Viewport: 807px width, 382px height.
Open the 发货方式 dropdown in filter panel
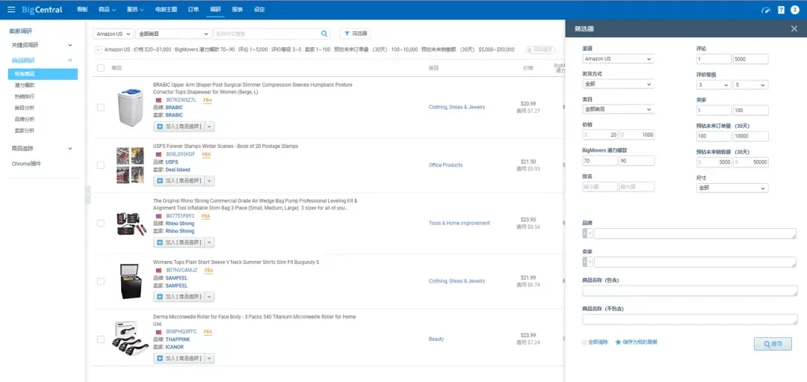618,84
